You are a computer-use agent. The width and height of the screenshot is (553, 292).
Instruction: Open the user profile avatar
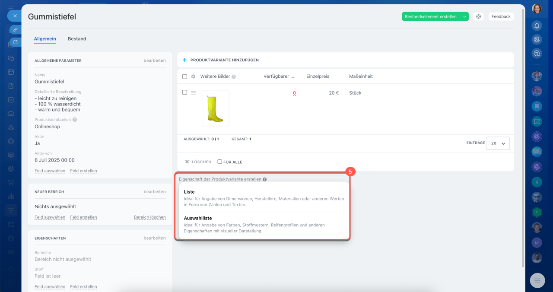pyautogui.click(x=537, y=9)
